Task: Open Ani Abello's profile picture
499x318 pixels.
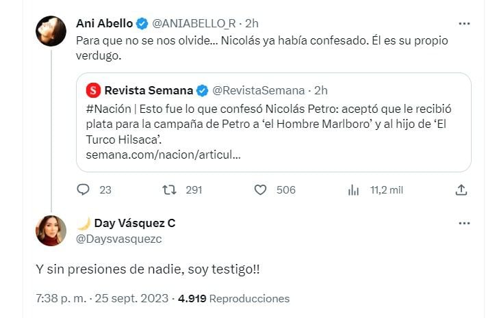Action: pos(51,31)
